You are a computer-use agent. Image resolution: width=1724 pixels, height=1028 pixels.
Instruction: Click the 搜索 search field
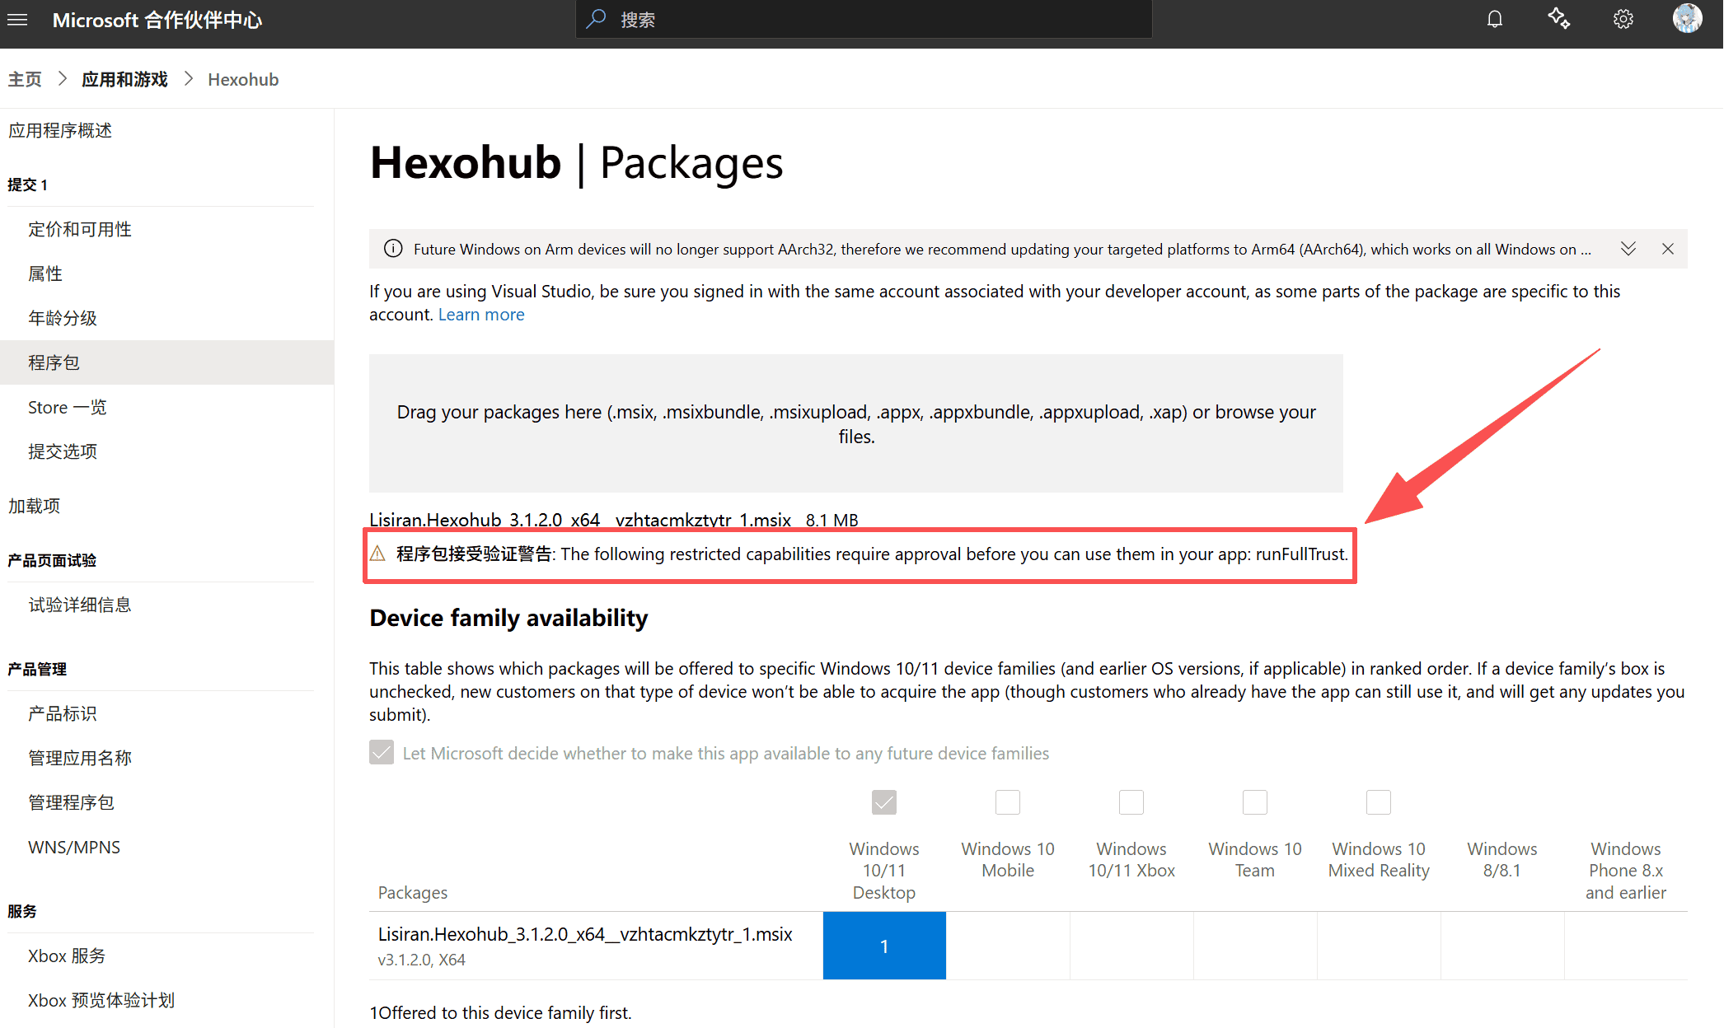pyautogui.click(x=864, y=20)
